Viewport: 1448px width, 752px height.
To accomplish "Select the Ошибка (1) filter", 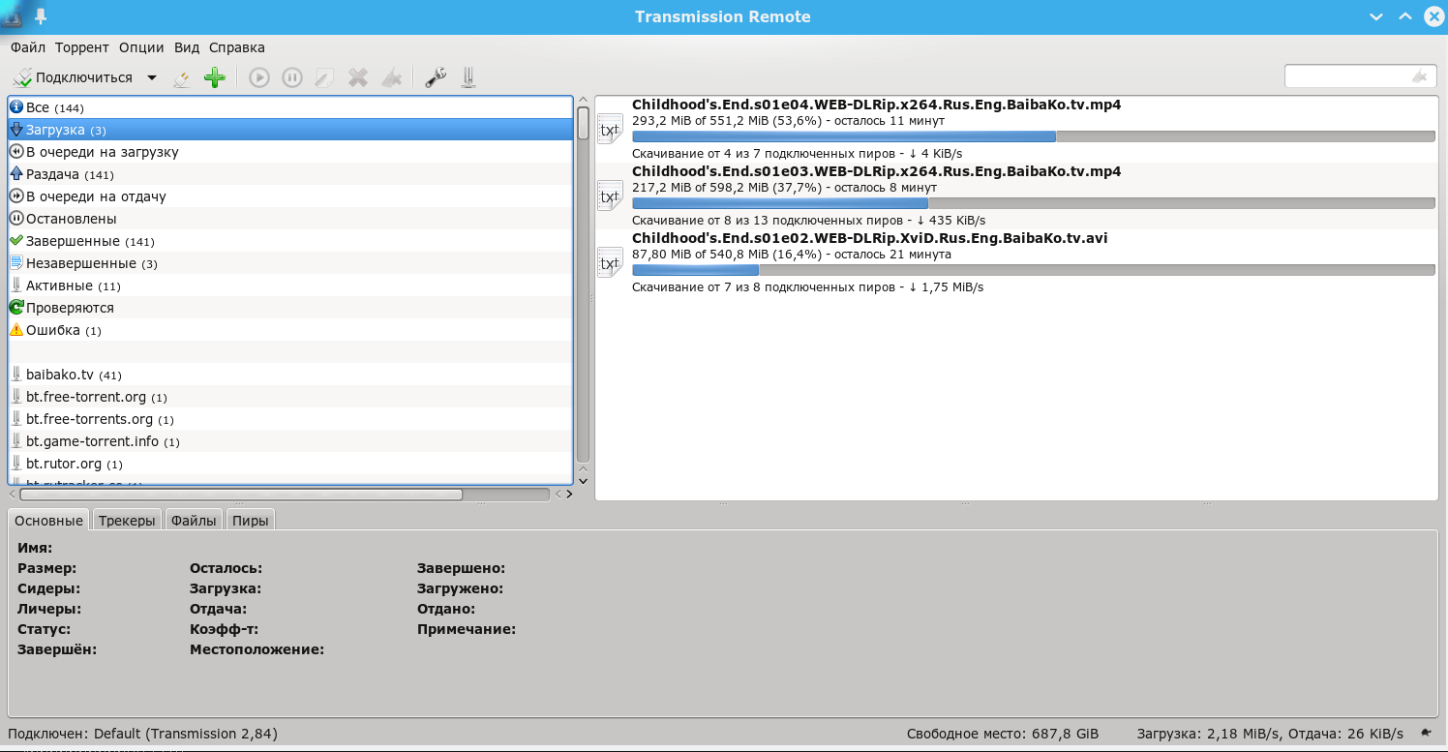I will click(290, 330).
